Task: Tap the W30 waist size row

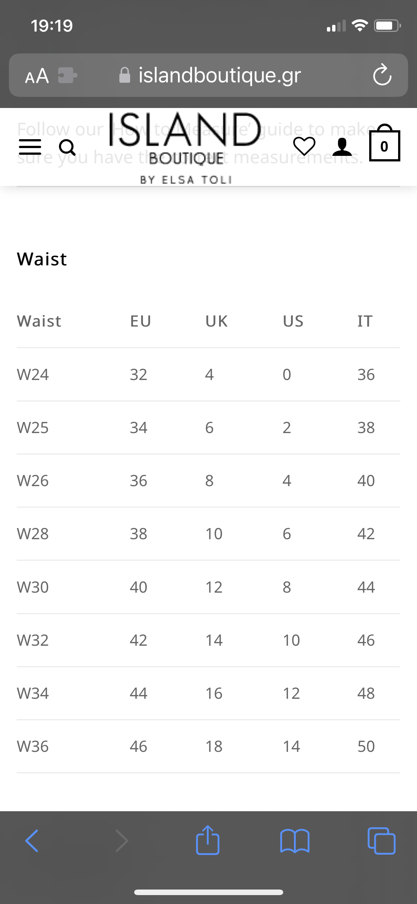Action: (x=208, y=587)
